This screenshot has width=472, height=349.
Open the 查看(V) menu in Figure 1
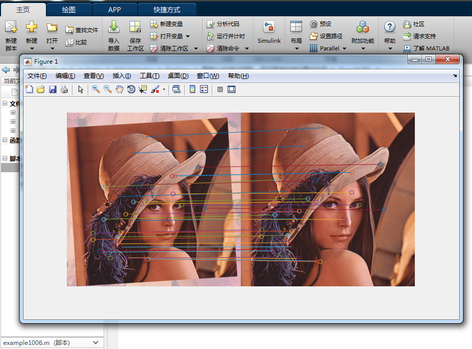(93, 76)
